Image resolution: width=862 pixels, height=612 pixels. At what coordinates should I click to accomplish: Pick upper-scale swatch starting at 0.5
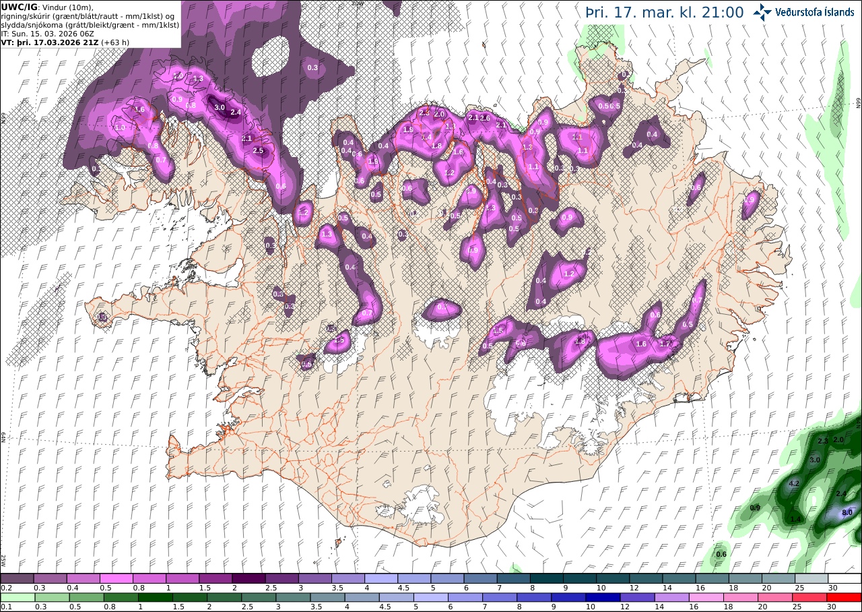pos(116,578)
